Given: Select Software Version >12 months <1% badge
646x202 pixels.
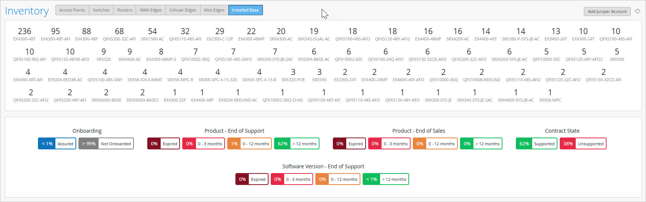Looking at the screenshot, I should coord(386,179).
